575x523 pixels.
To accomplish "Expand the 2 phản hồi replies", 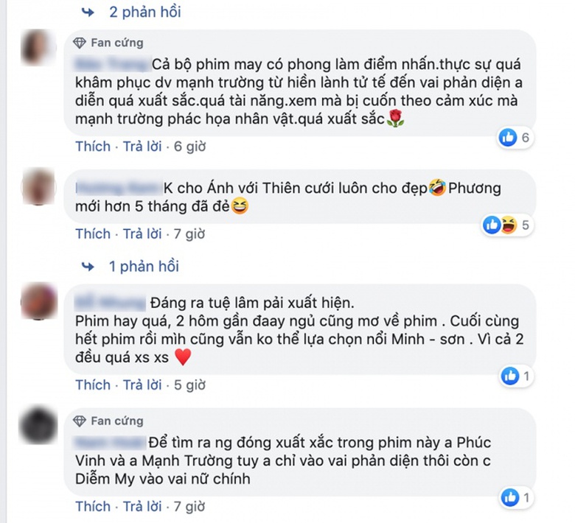I will coord(145,12).
